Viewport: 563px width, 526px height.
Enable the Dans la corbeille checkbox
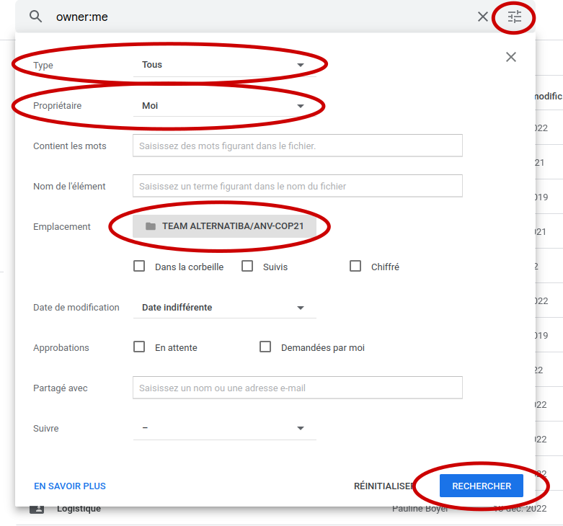(x=140, y=267)
